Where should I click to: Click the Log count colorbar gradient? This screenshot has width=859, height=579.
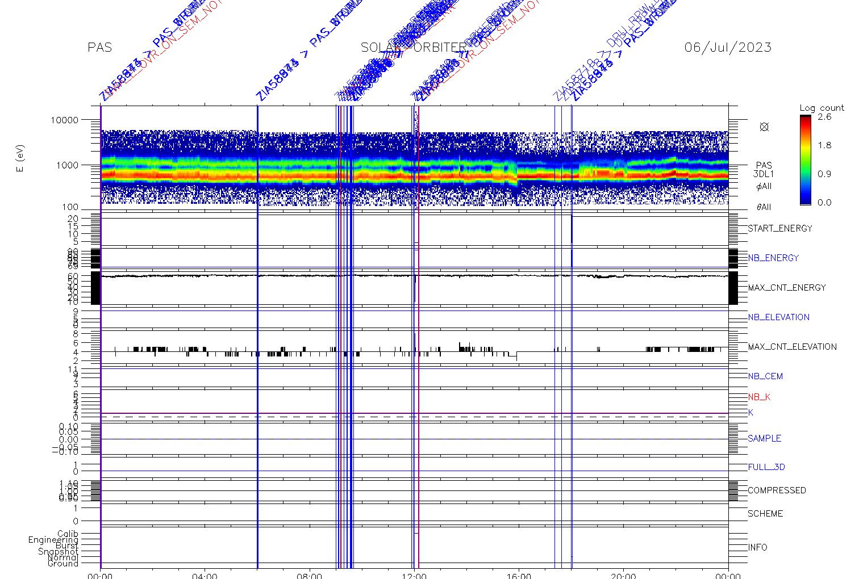coord(805,160)
